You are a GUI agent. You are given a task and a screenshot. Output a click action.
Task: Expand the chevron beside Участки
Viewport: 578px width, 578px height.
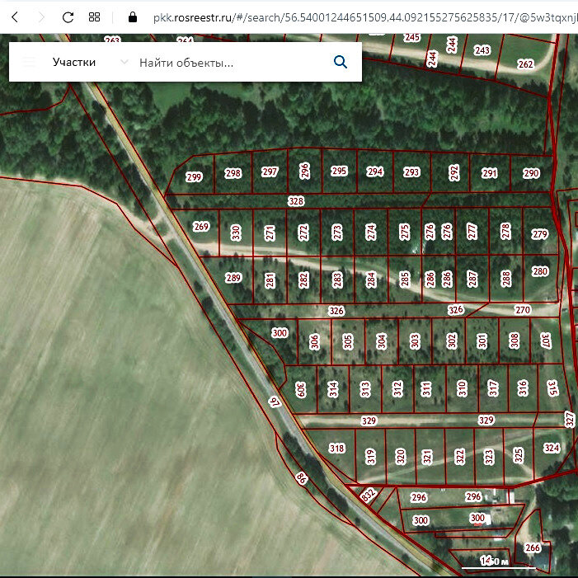coord(125,62)
